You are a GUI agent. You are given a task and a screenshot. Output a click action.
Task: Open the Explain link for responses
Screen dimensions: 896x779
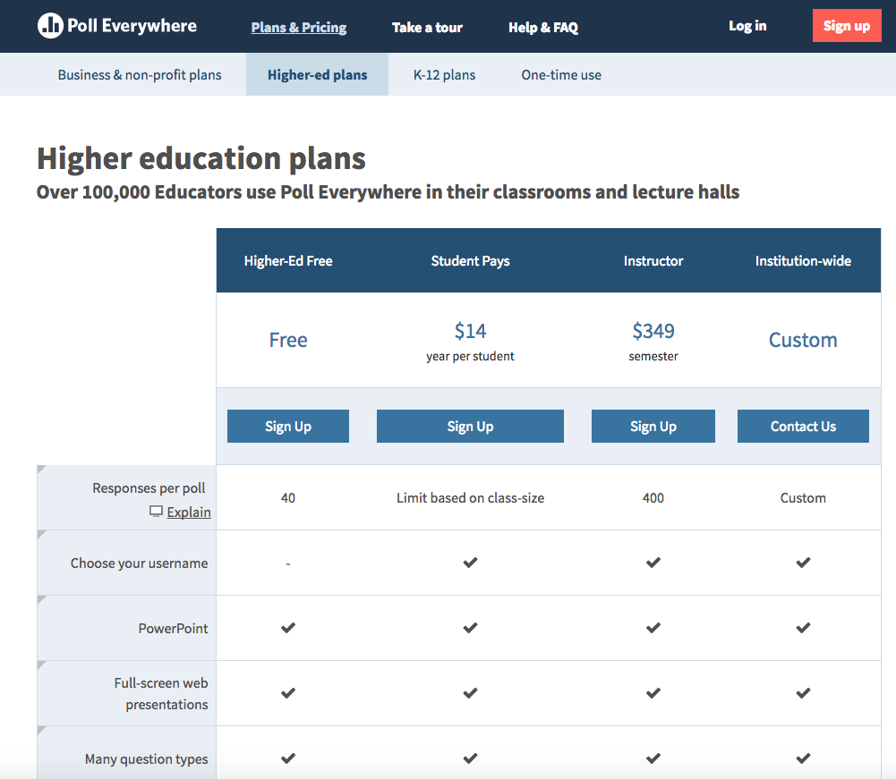click(189, 512)
